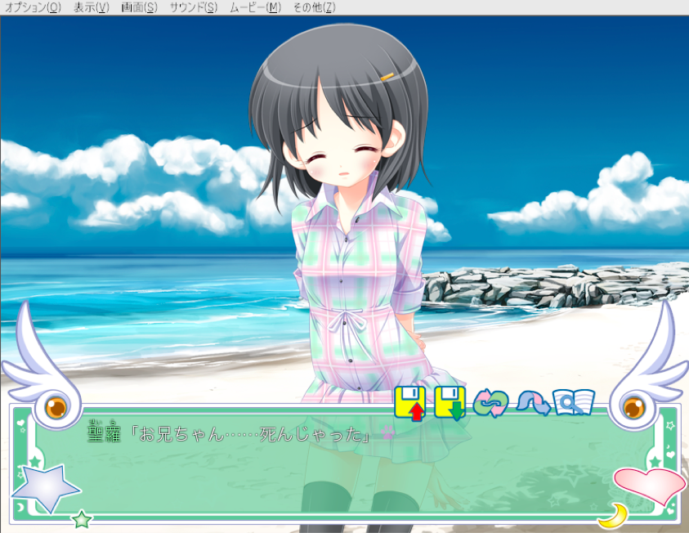Open the 画面(S) menu
This screenshot has height=533, width=689.
[139, 7]
